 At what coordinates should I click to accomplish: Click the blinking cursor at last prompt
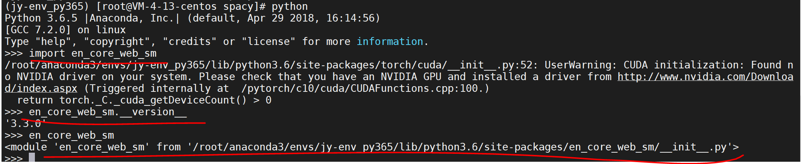tap(32, 158)
